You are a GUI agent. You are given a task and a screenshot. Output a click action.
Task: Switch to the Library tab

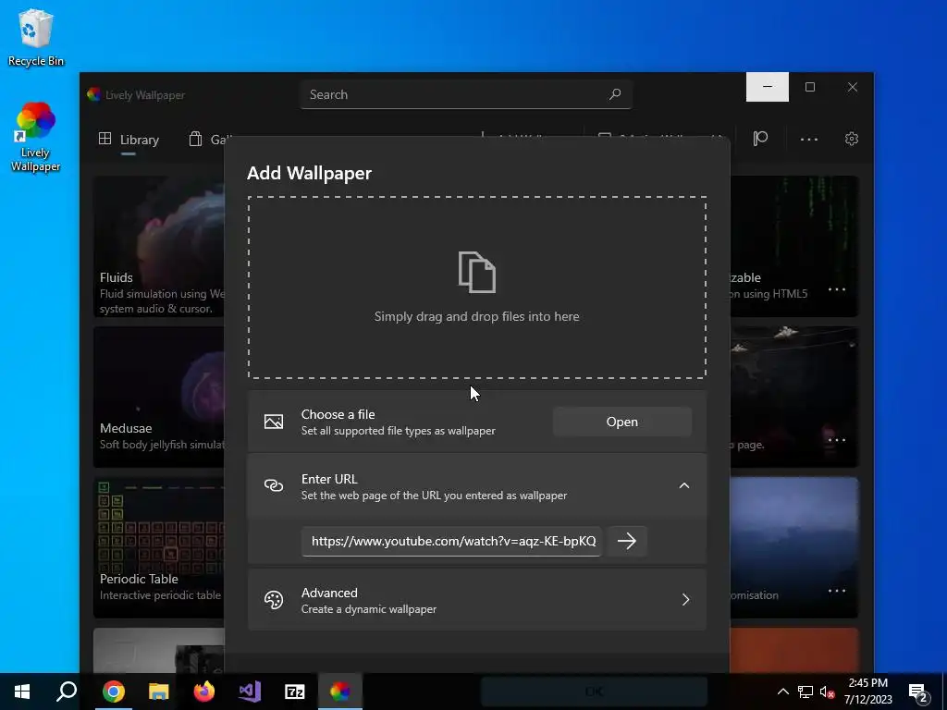pos(129,140)
